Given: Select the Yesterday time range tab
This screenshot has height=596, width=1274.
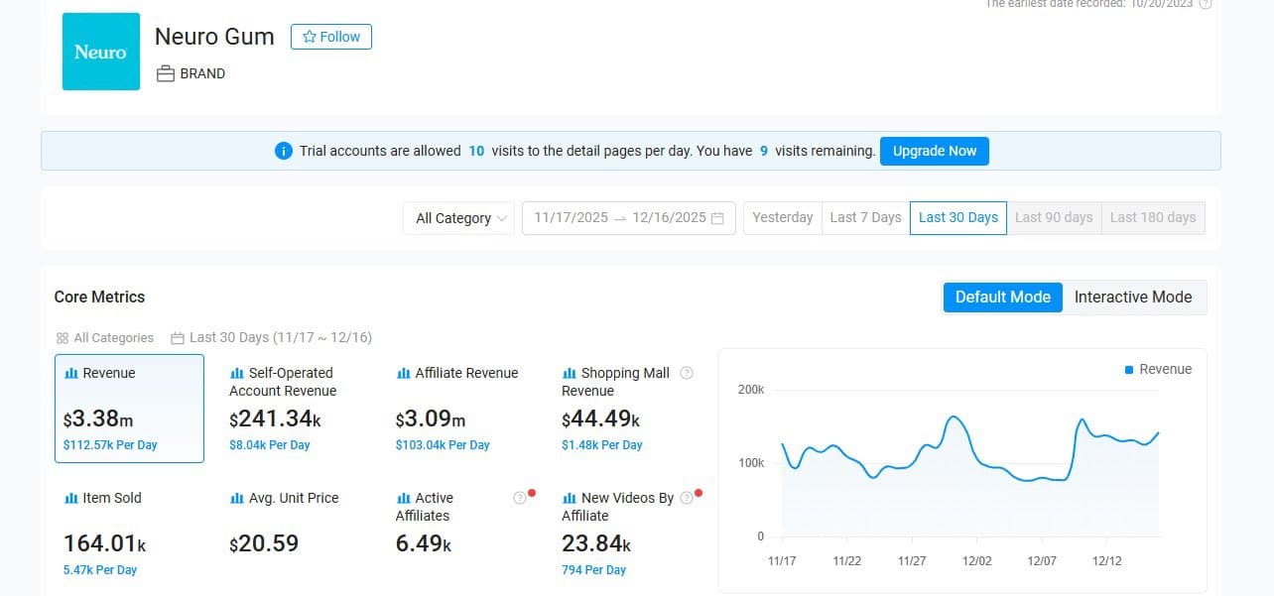Looking at the screenshot, I should (783, 217).
